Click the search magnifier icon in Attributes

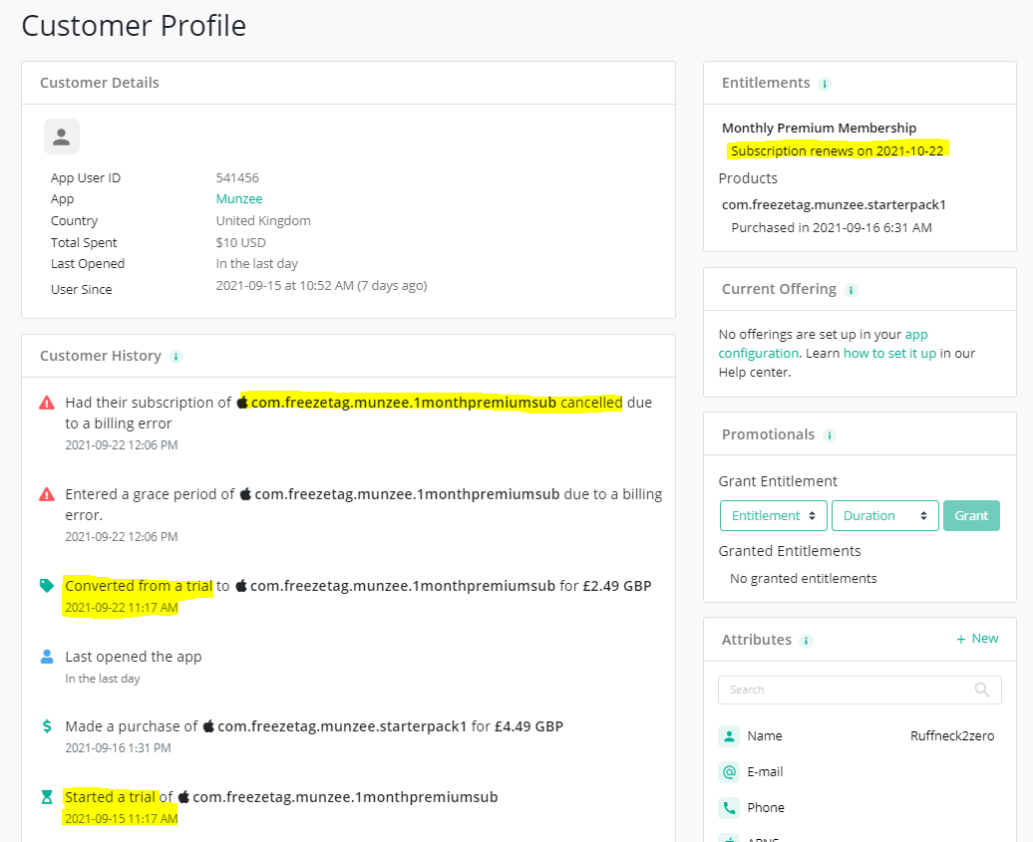(981, 690)
